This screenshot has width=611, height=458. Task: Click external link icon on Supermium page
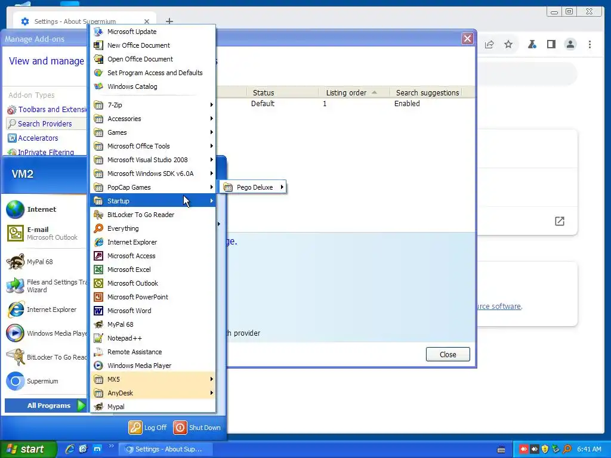[560, 221]
